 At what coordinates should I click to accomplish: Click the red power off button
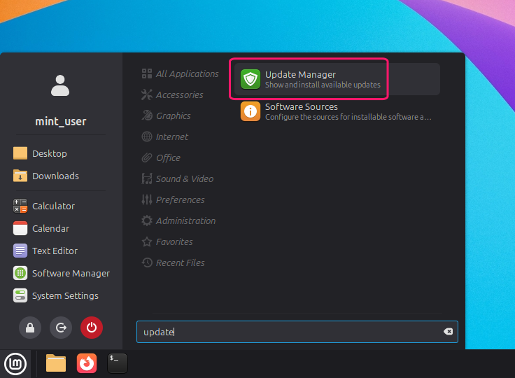point(92,328)
